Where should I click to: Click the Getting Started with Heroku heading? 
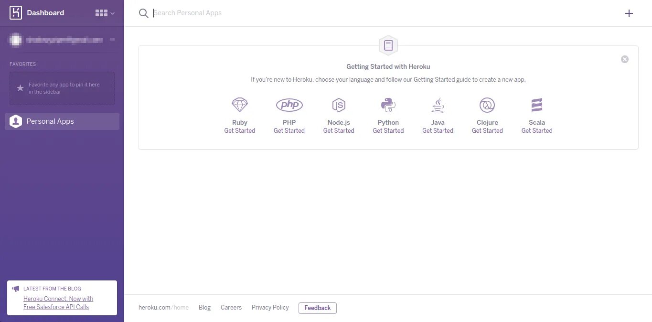[388, 67]
